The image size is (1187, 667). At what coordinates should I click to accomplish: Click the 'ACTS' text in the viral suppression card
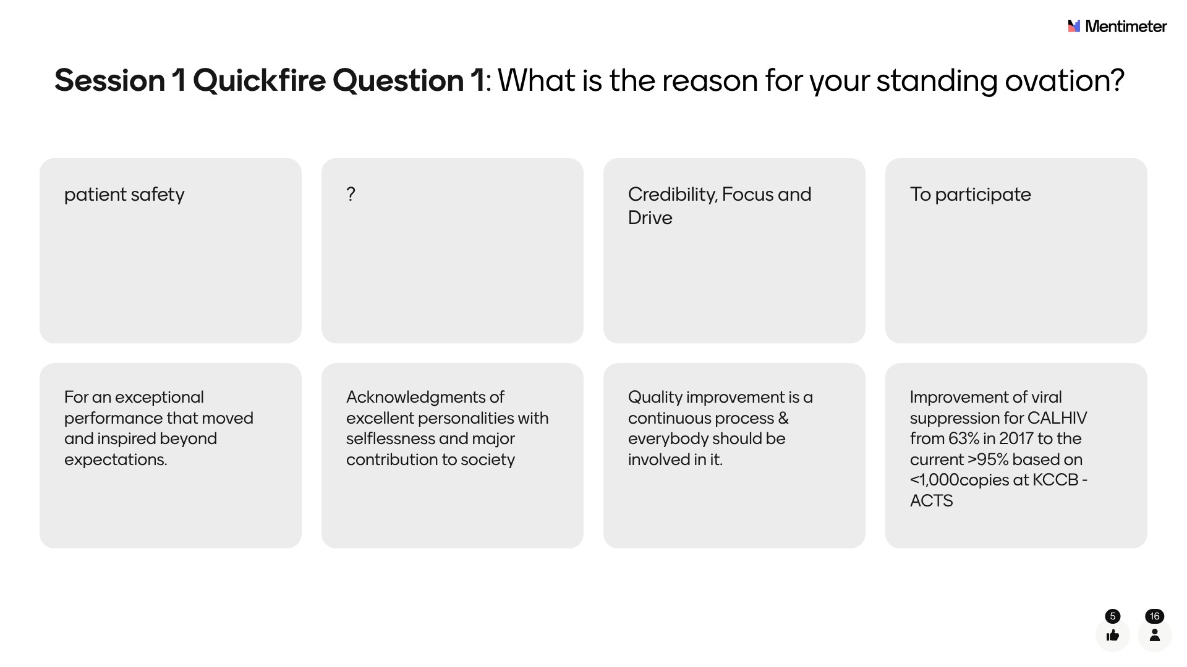pyautogui.click(x=931, y=501)
